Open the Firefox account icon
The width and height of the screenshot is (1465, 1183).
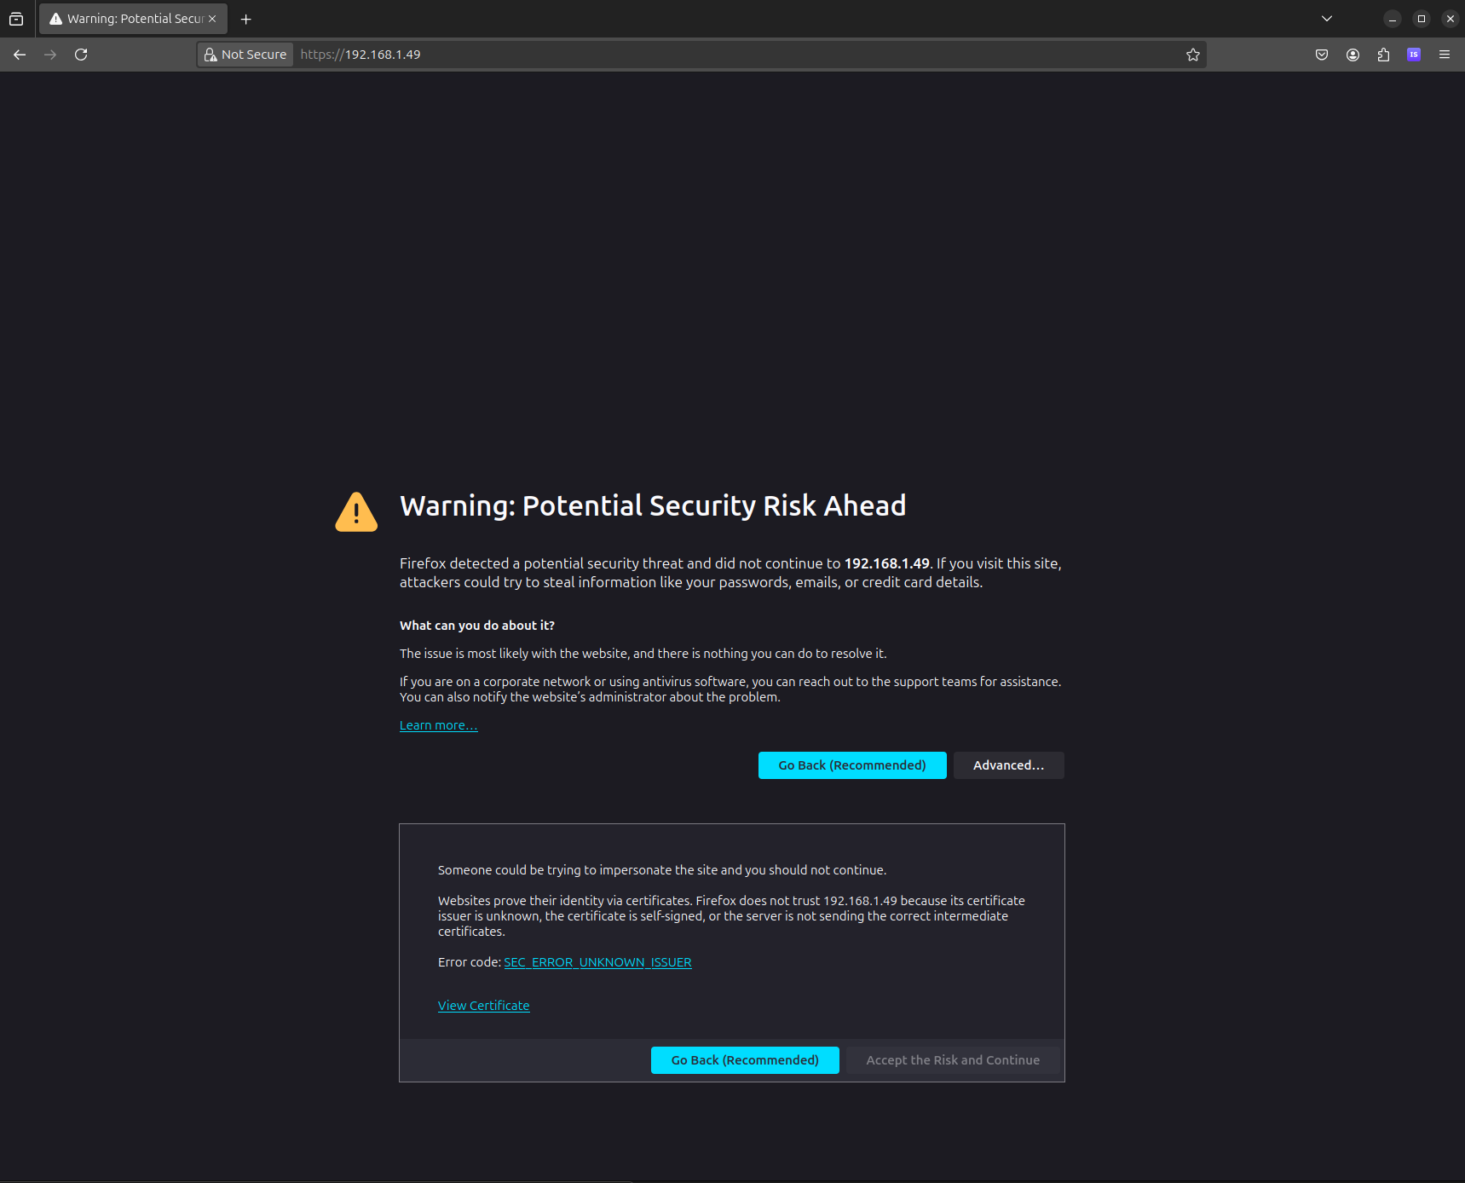click(1353, 55)
